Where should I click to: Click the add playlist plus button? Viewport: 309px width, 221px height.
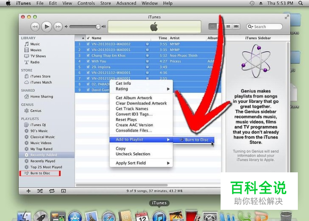coord(29,191)
